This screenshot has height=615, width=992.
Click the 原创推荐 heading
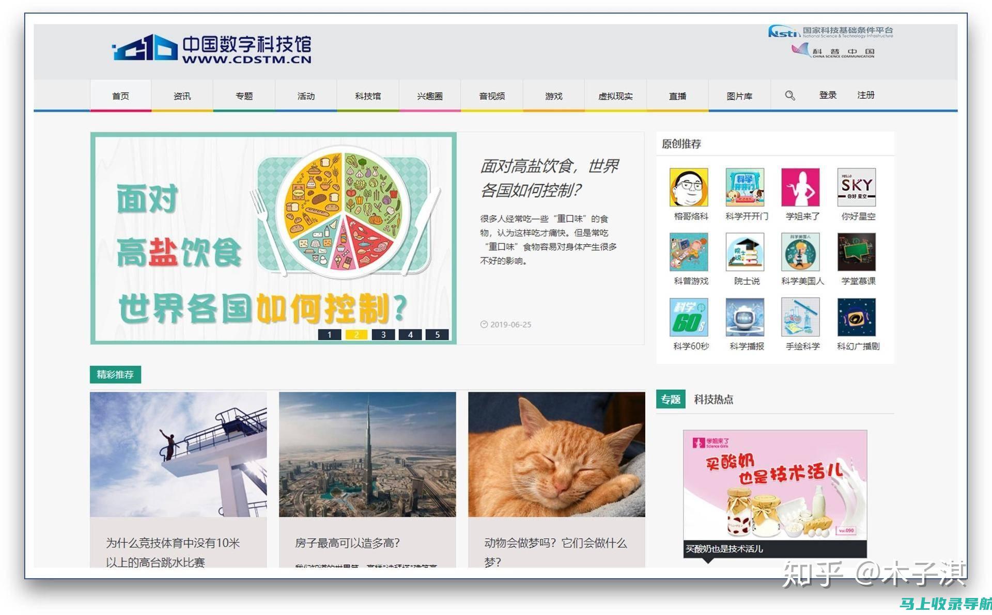click(x=681, y=144)
